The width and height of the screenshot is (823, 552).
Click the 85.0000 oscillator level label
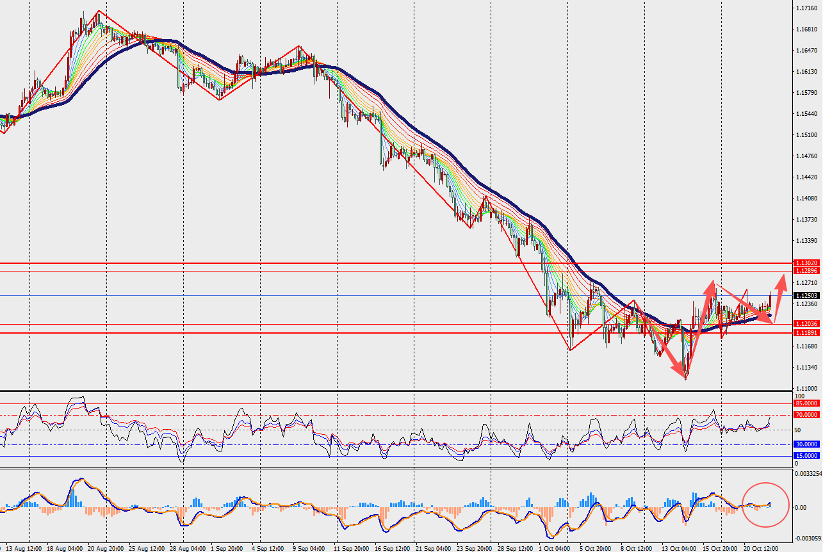(806, 403)
